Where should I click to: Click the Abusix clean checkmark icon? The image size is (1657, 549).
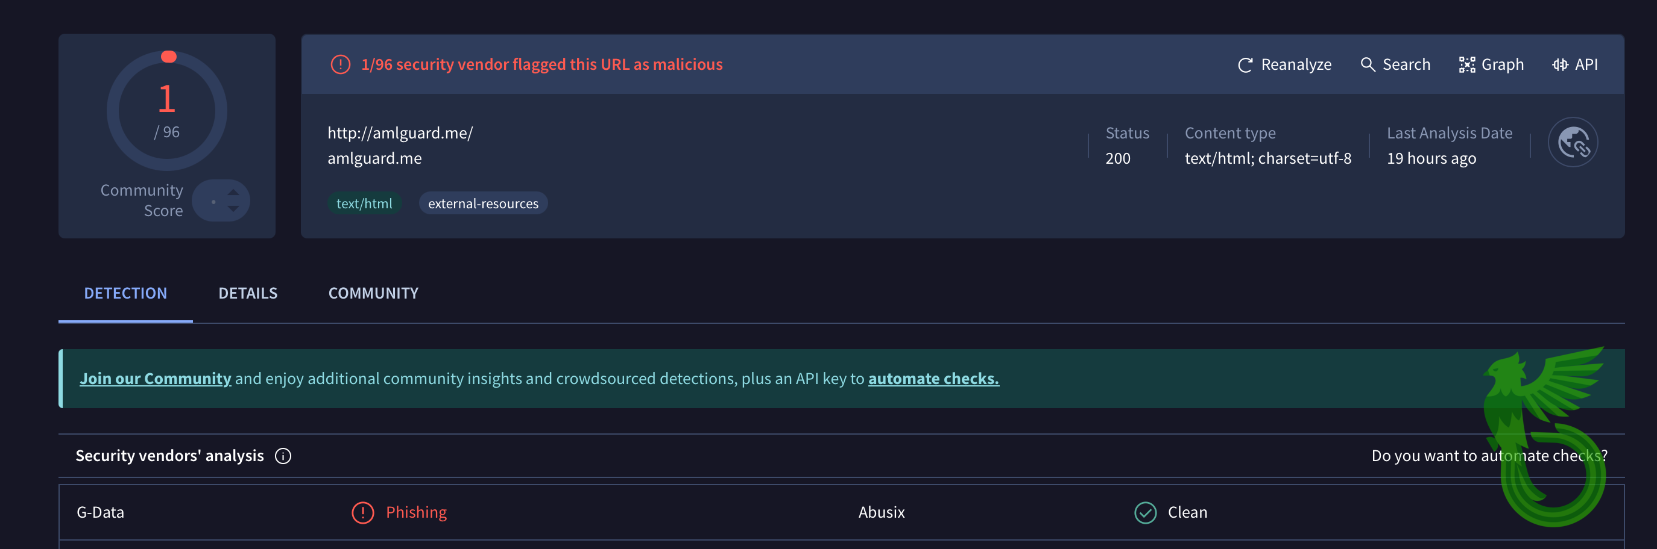(1145, 512)
